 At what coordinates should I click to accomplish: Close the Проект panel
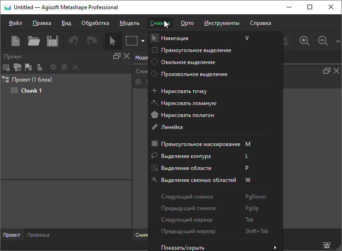pyautogui.click(x=127, y=56)
